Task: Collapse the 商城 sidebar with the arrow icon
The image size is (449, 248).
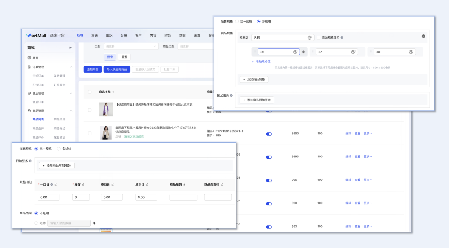Action: coord(70,48)
